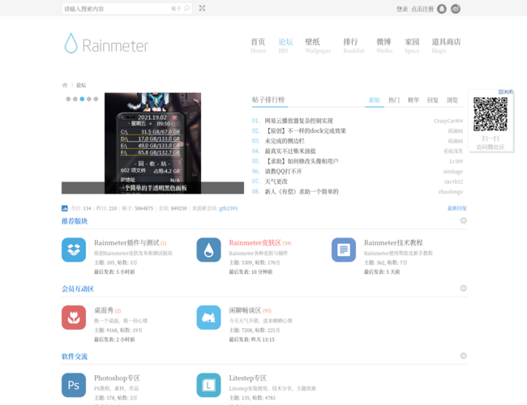The width and height of the screenshot is (527, 405).
Task: Select the fourth slideshow dot
Action: tap(88, 99)
